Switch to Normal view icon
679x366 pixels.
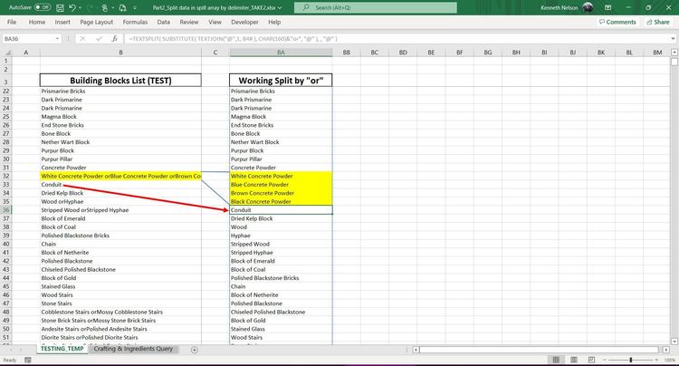[556, 360]
